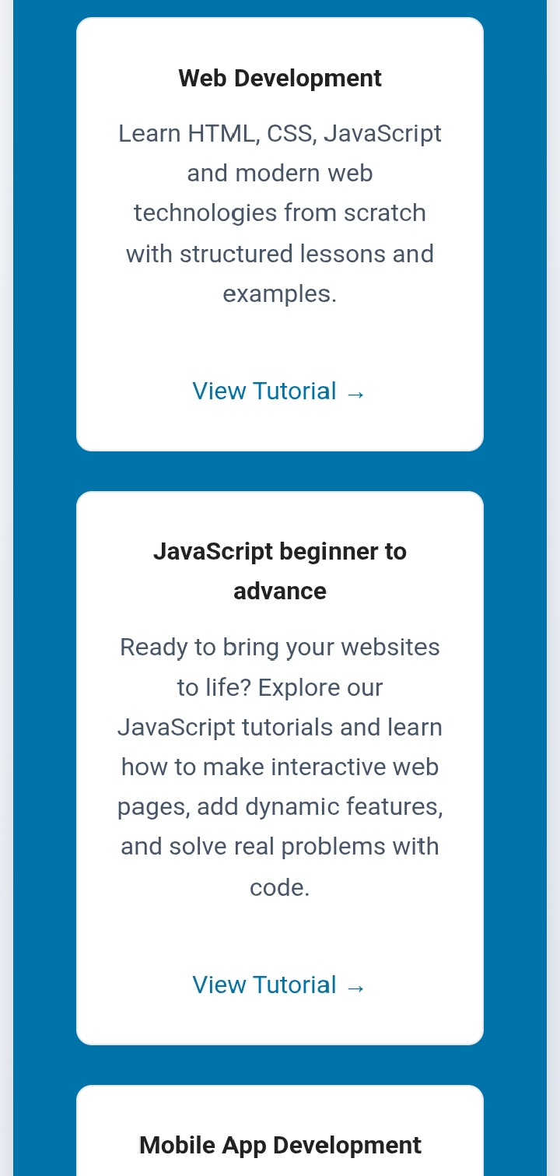
Task: Click the JavaScript tutorial description paragraph
Action: 280,767
